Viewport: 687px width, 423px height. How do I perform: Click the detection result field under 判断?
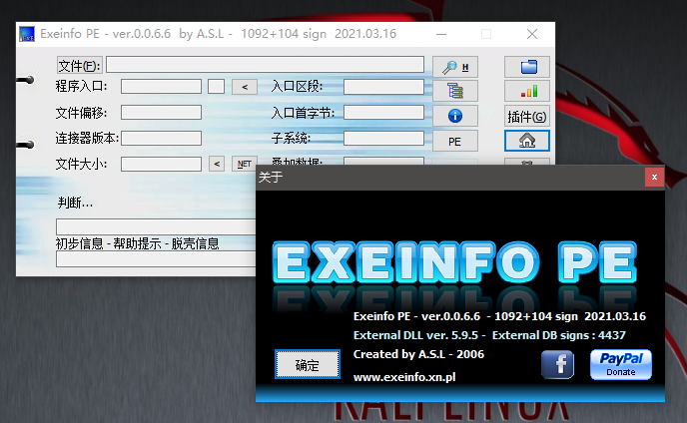[x=156, y=226]
